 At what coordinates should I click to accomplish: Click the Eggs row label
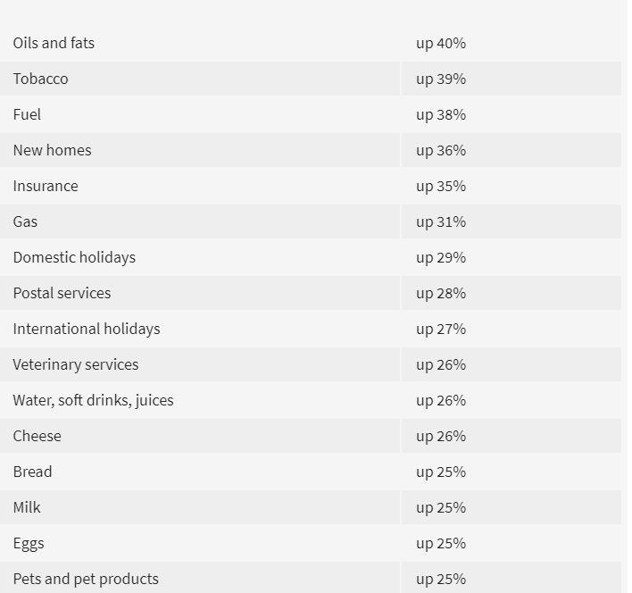tap(29, 543)
